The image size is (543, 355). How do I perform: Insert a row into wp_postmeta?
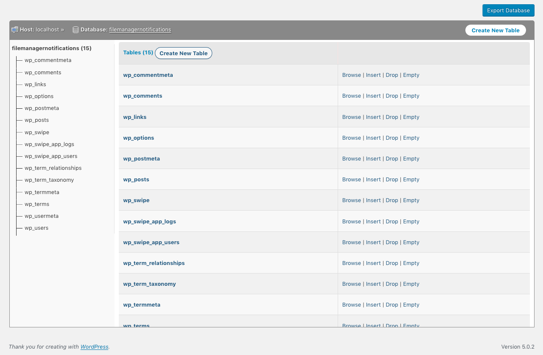click(x=373, y=158)
